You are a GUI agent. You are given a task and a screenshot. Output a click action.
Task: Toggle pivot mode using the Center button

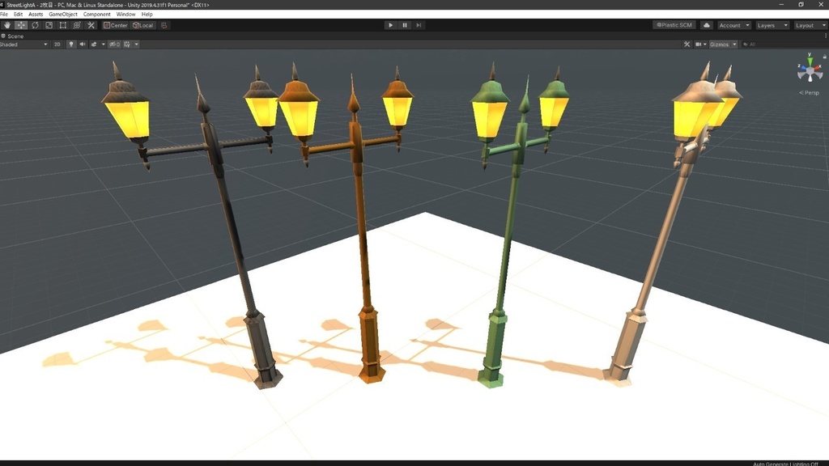116,25
